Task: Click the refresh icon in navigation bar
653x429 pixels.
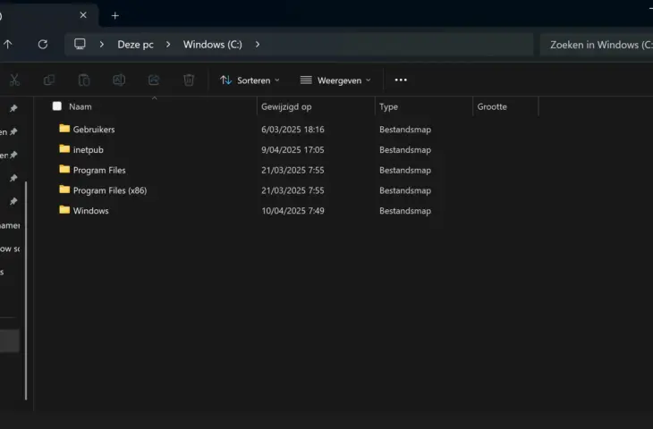Action: [42, 44]
